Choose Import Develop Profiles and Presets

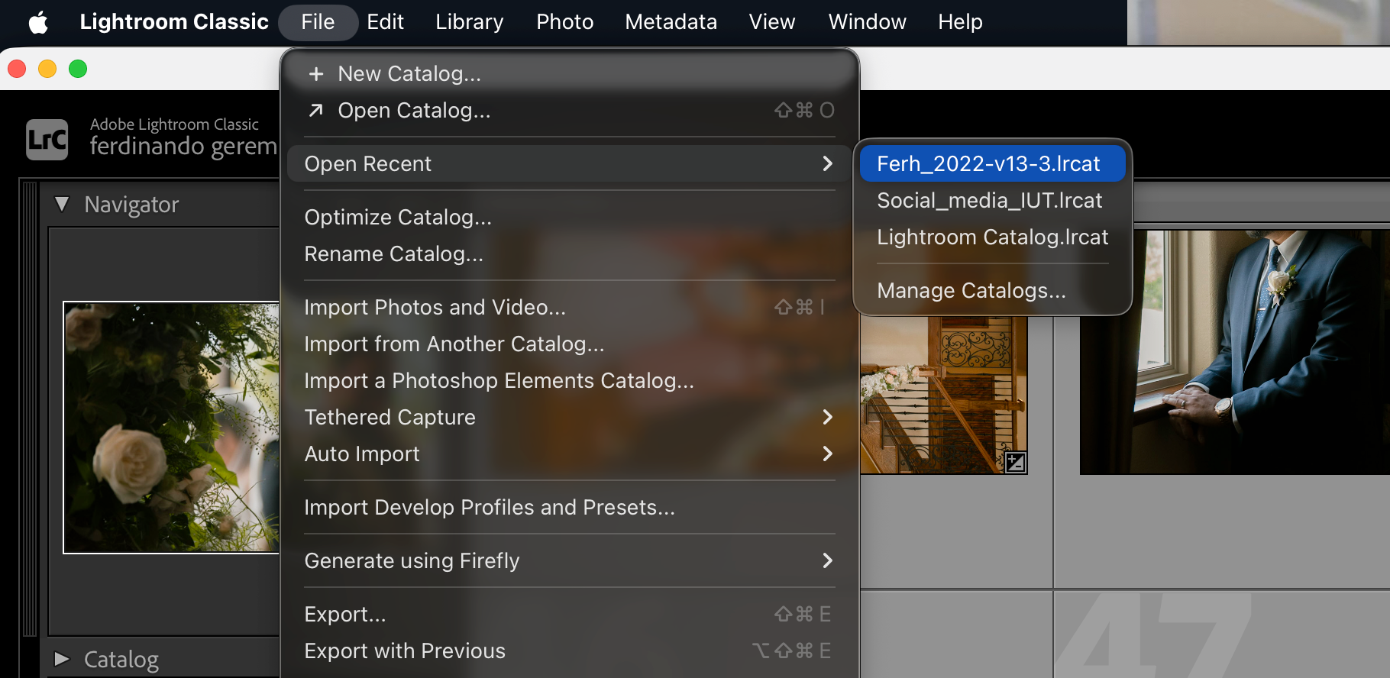click(x=570, y=508)
